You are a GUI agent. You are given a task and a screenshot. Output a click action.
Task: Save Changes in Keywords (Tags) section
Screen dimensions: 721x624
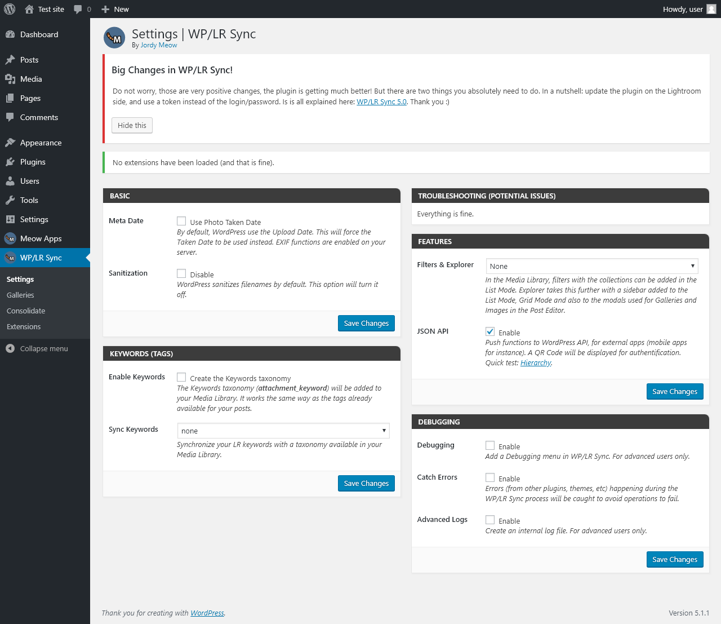366,483
